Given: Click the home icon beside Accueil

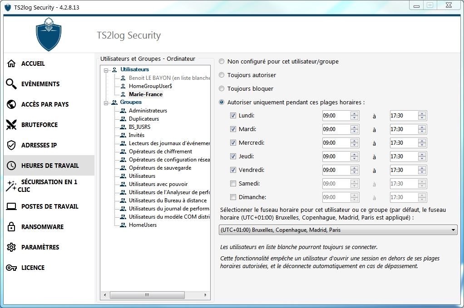Looking at the screenshot, I should click(11, 64).
